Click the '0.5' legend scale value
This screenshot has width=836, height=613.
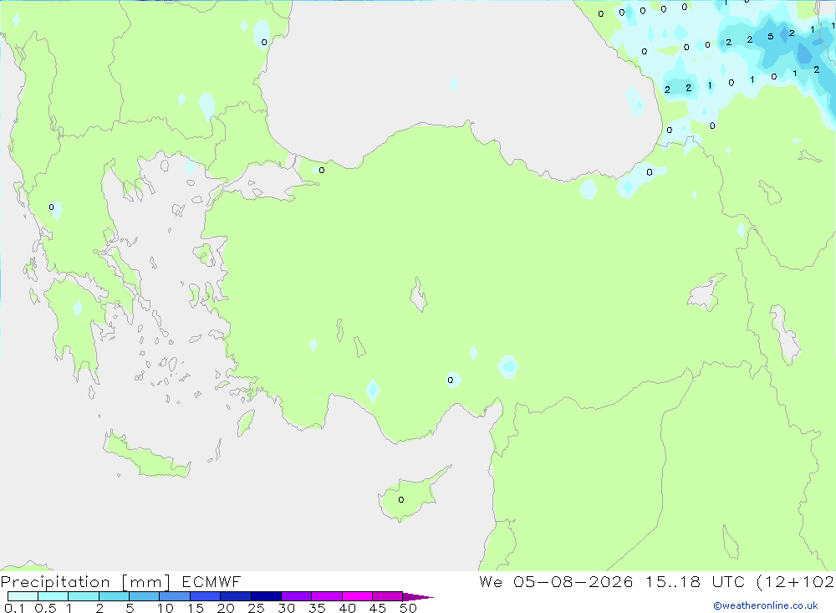click(45, 608)
